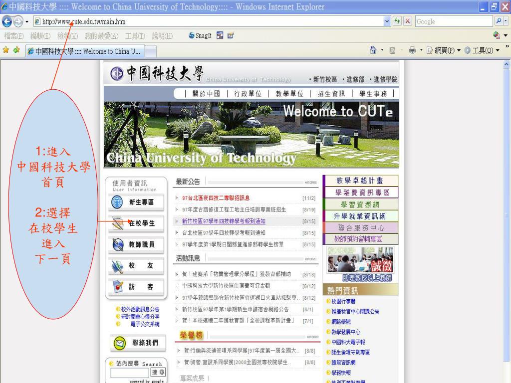Click the 新生專區 button
511x383 pixels.
(x=136, y=202)
